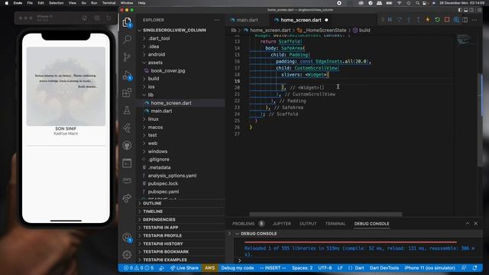The image size is (489, 275).
Task: Open the Live Share view icon
Action: coord(127,198)
